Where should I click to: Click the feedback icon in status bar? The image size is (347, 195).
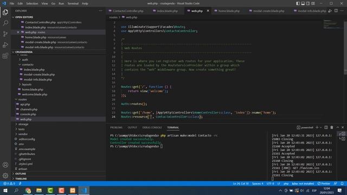(x=336, y=184)
